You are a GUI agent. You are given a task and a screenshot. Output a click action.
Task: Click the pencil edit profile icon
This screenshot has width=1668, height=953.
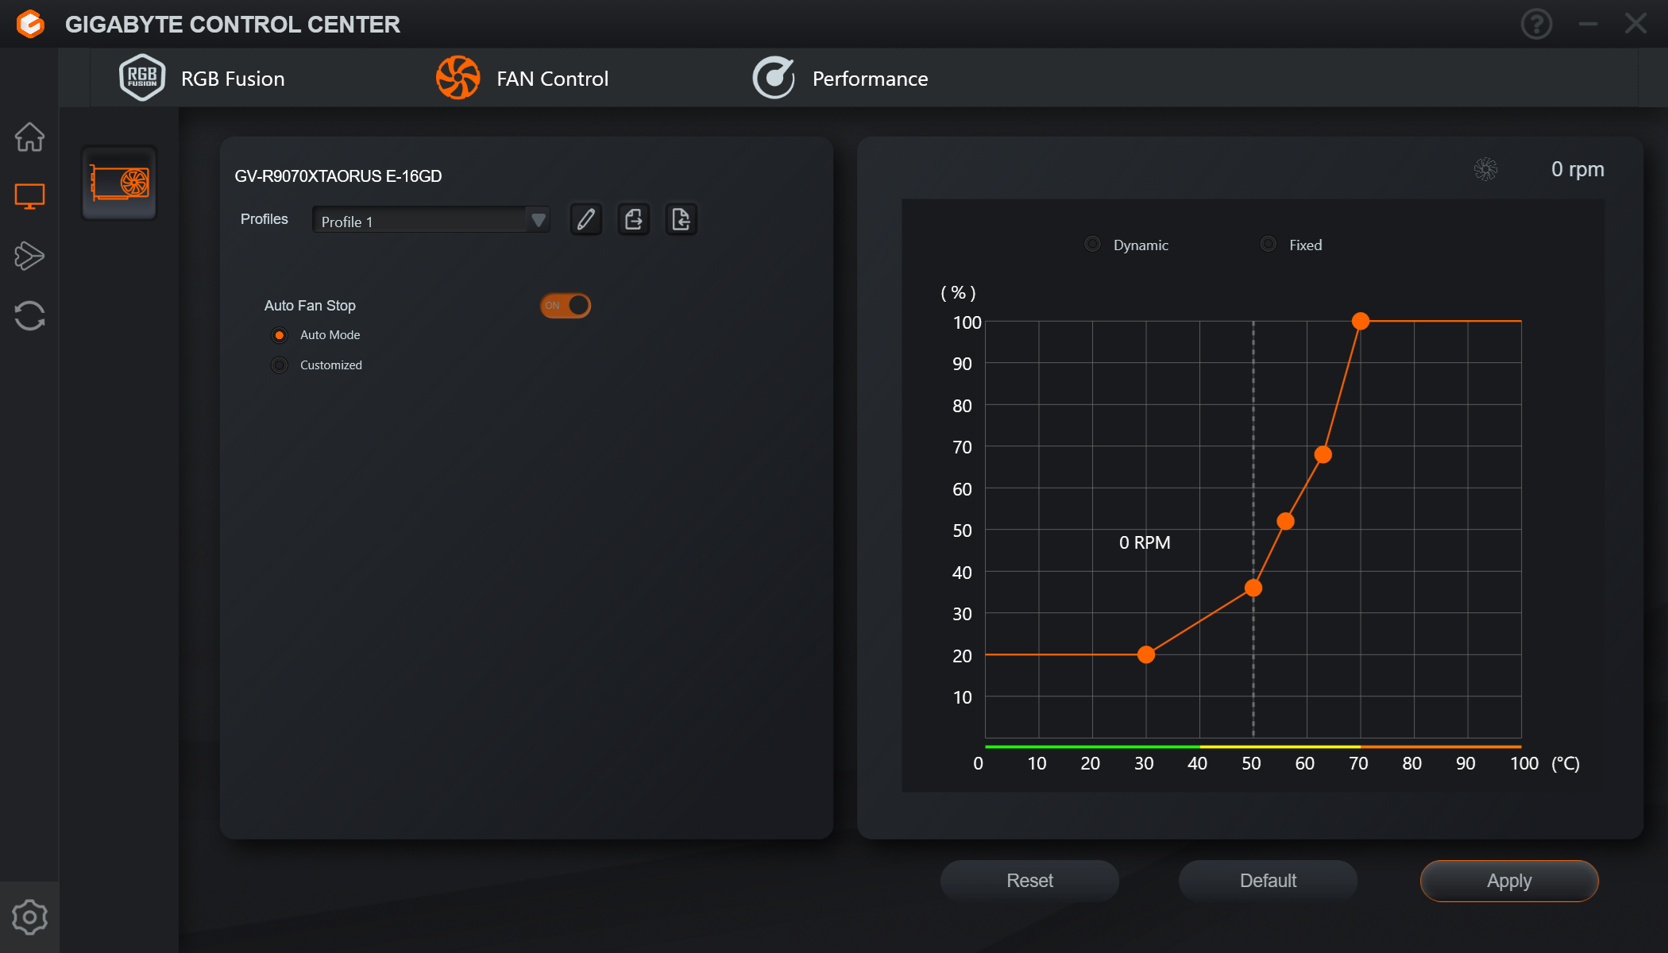coord(586,219)
